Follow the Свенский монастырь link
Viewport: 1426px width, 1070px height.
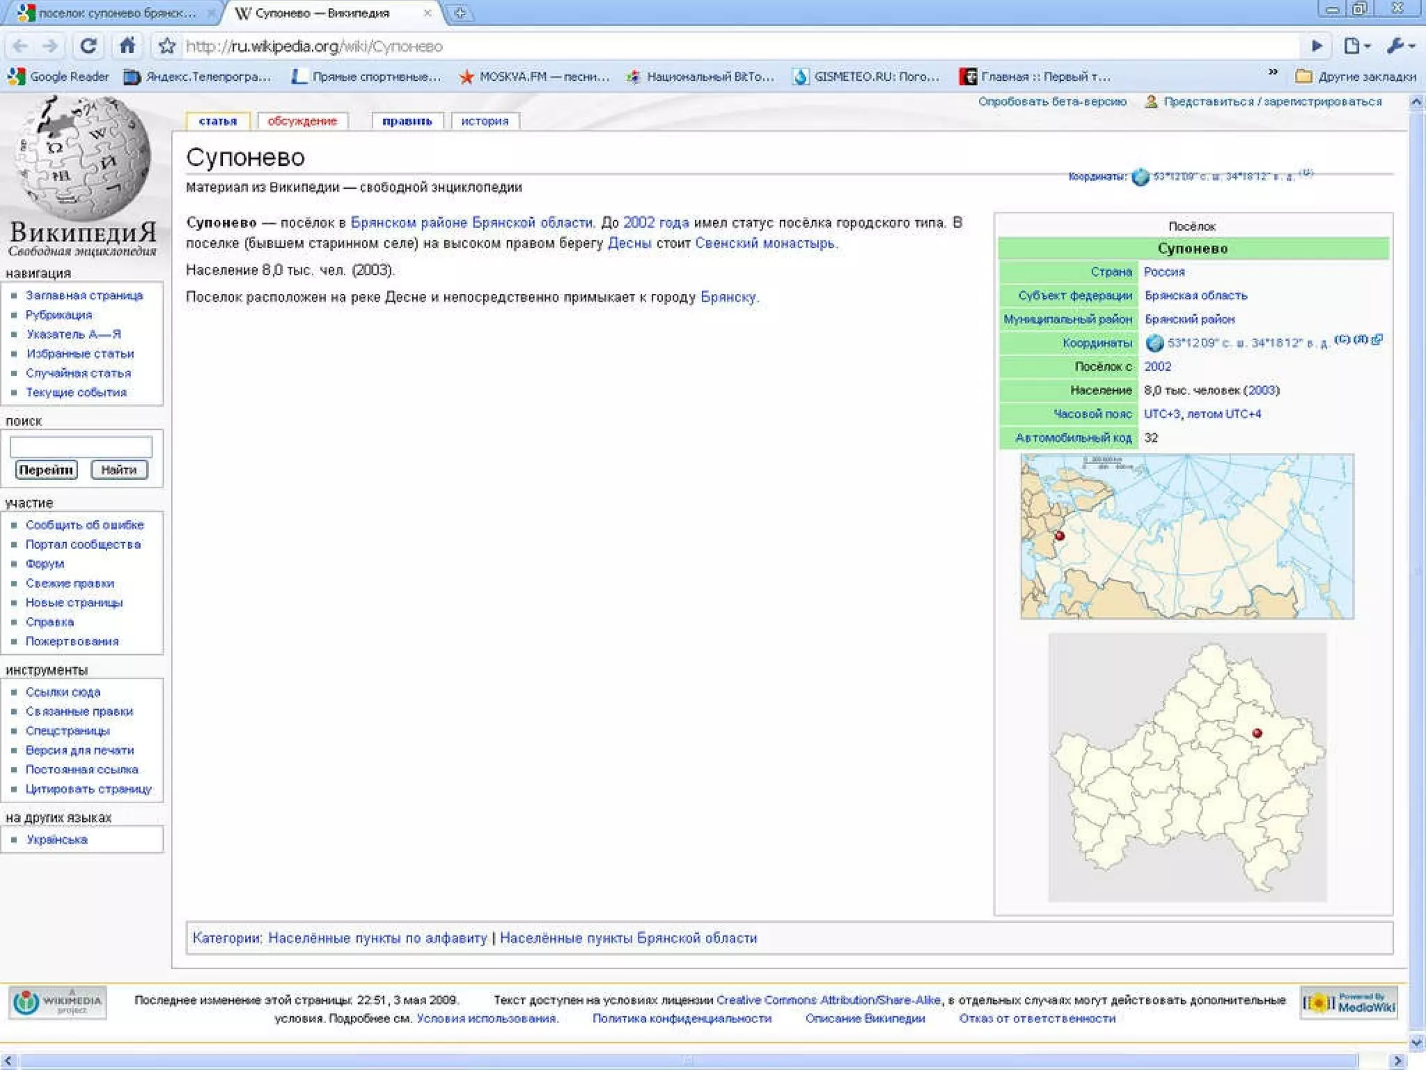pos(765,243)
